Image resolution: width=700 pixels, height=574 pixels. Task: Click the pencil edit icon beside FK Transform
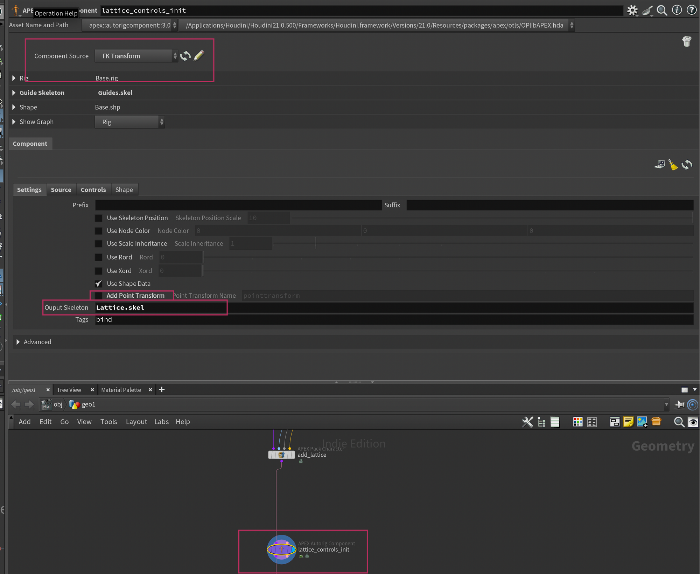198,56
